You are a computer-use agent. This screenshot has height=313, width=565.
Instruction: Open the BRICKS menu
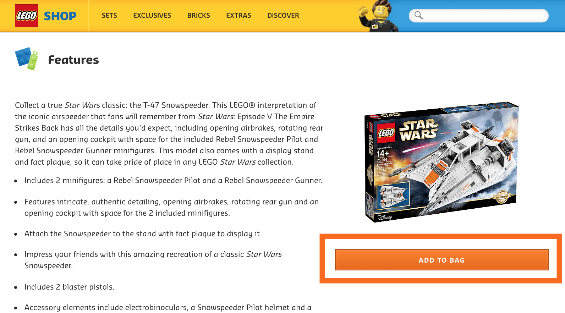click(x=199, y=16)
